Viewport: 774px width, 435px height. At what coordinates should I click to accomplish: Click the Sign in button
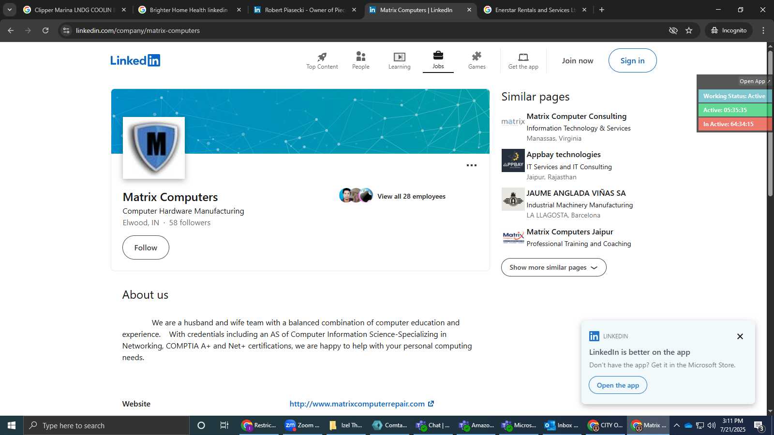(x=632, y=60)
